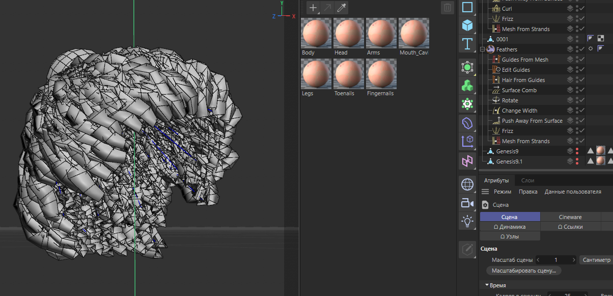
Task: Click the checkerboard tag on 0001
Action: pos(600,39)
